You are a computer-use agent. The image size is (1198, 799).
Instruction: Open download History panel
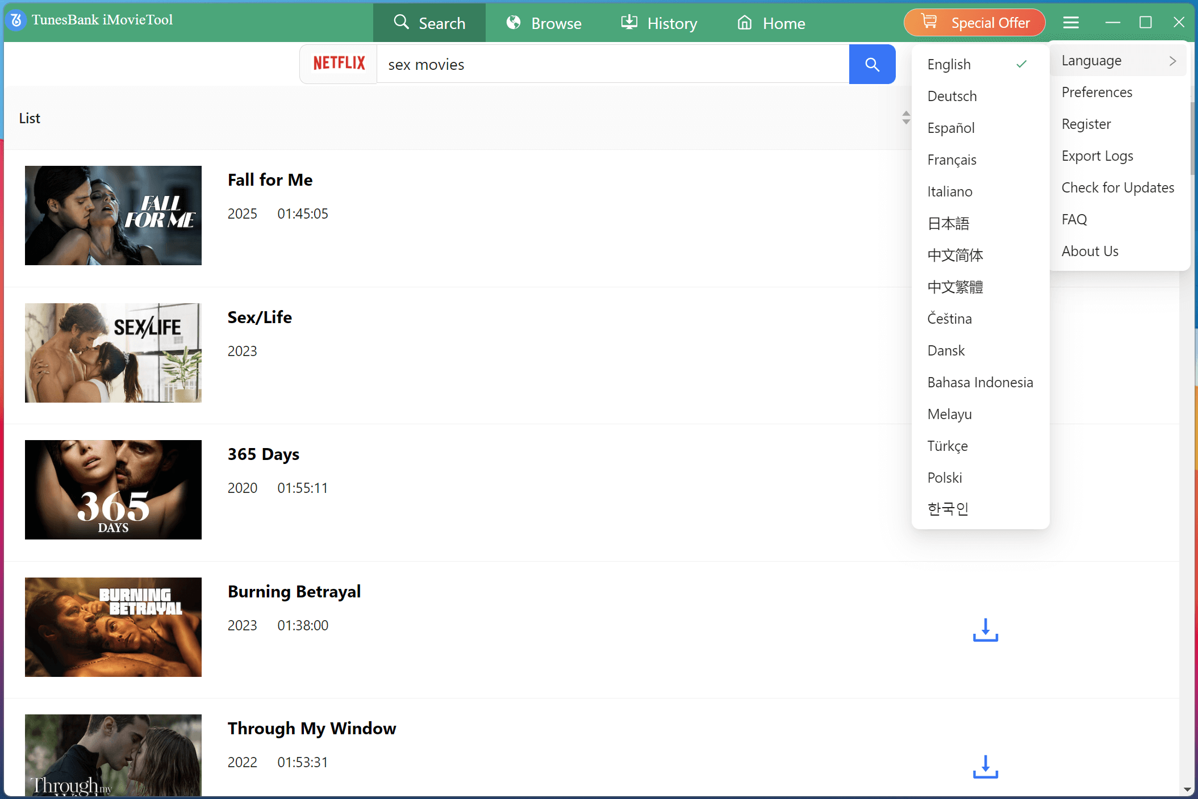629,23
